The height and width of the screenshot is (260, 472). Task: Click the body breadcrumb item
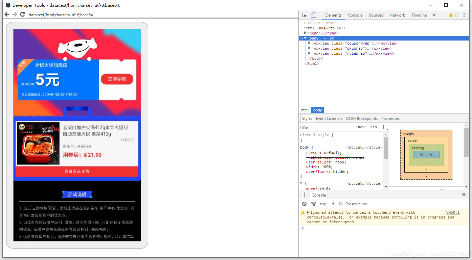click(317, 110)
